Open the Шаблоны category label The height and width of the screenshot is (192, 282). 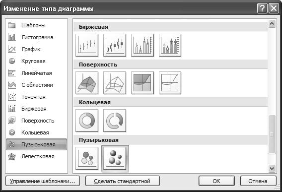tap(33, 25)
